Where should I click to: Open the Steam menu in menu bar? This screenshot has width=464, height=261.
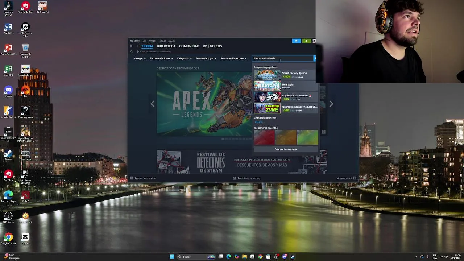(137, 41)
